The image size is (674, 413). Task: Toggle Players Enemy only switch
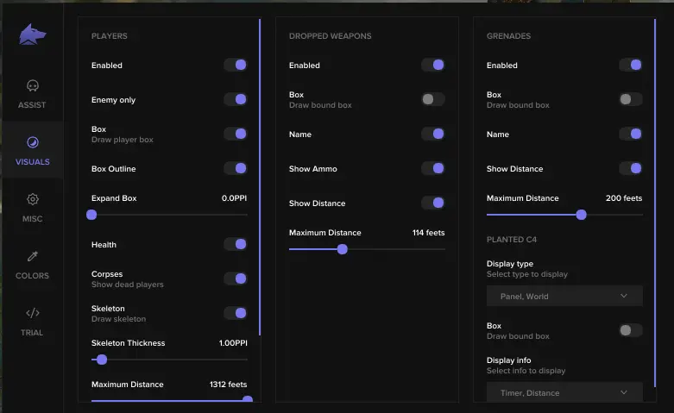(x=236, y=100)
